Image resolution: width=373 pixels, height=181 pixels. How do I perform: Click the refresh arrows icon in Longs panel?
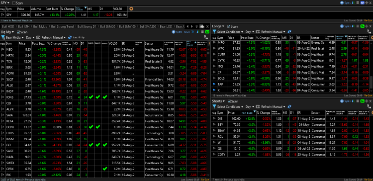click(x=289, y=32)
